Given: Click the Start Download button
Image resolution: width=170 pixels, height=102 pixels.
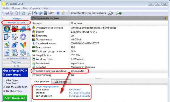Looking at the screenshot, I should point(15,98).
